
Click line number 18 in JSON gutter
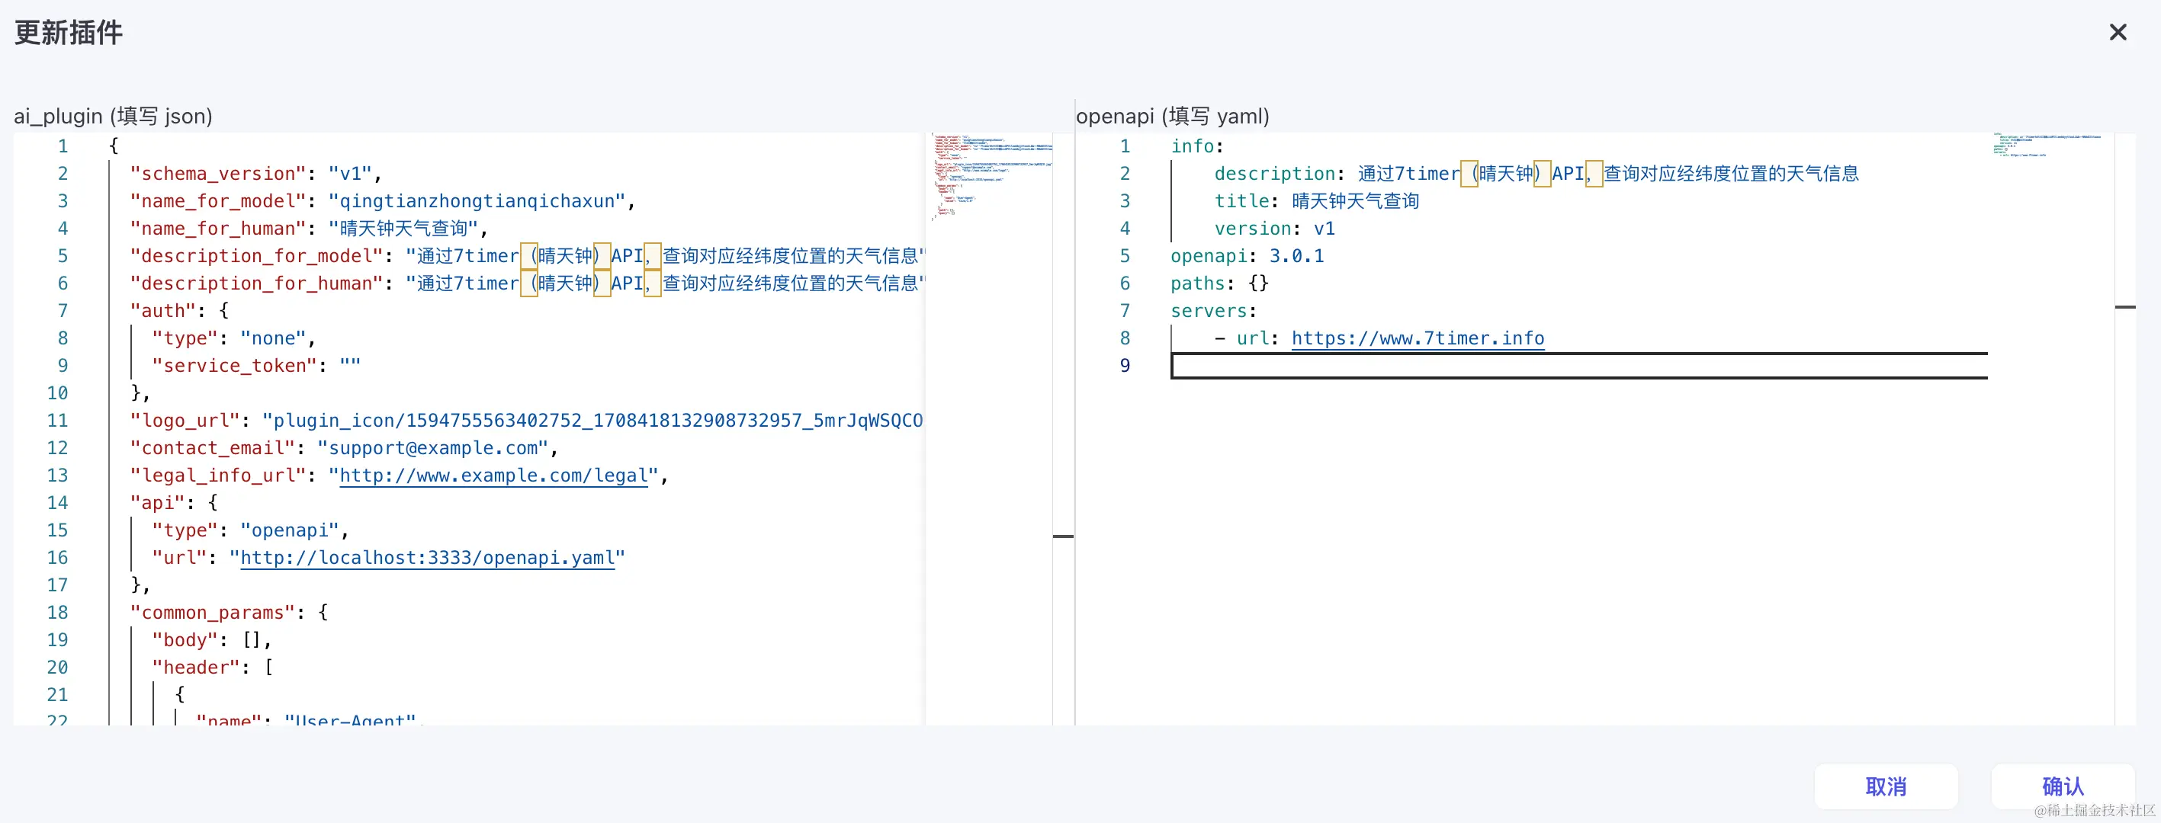[57, 613]
